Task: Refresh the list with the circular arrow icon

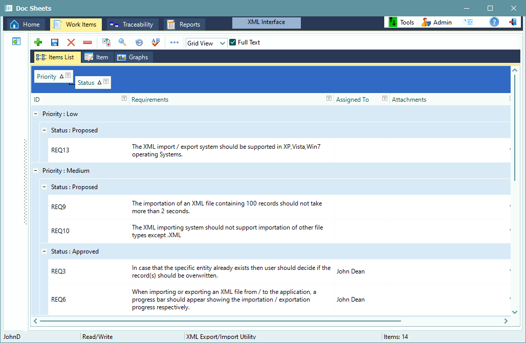Action: pos(139,42)
